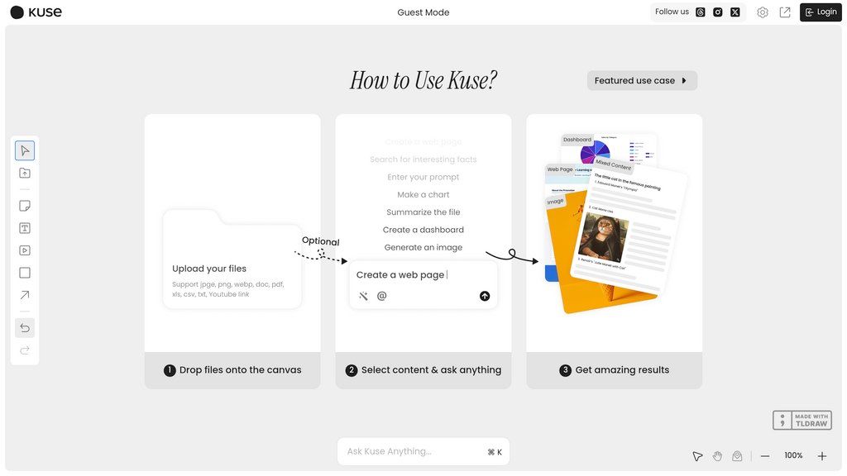Click the icon left of zoom minus

click(x=737, y=456)
